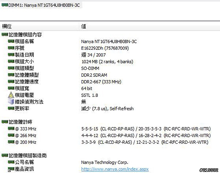Click the memory icon beside @ 333 MHz
Image resolution: width=220 pixels, height=173 pixels.
tap(11, 128)
